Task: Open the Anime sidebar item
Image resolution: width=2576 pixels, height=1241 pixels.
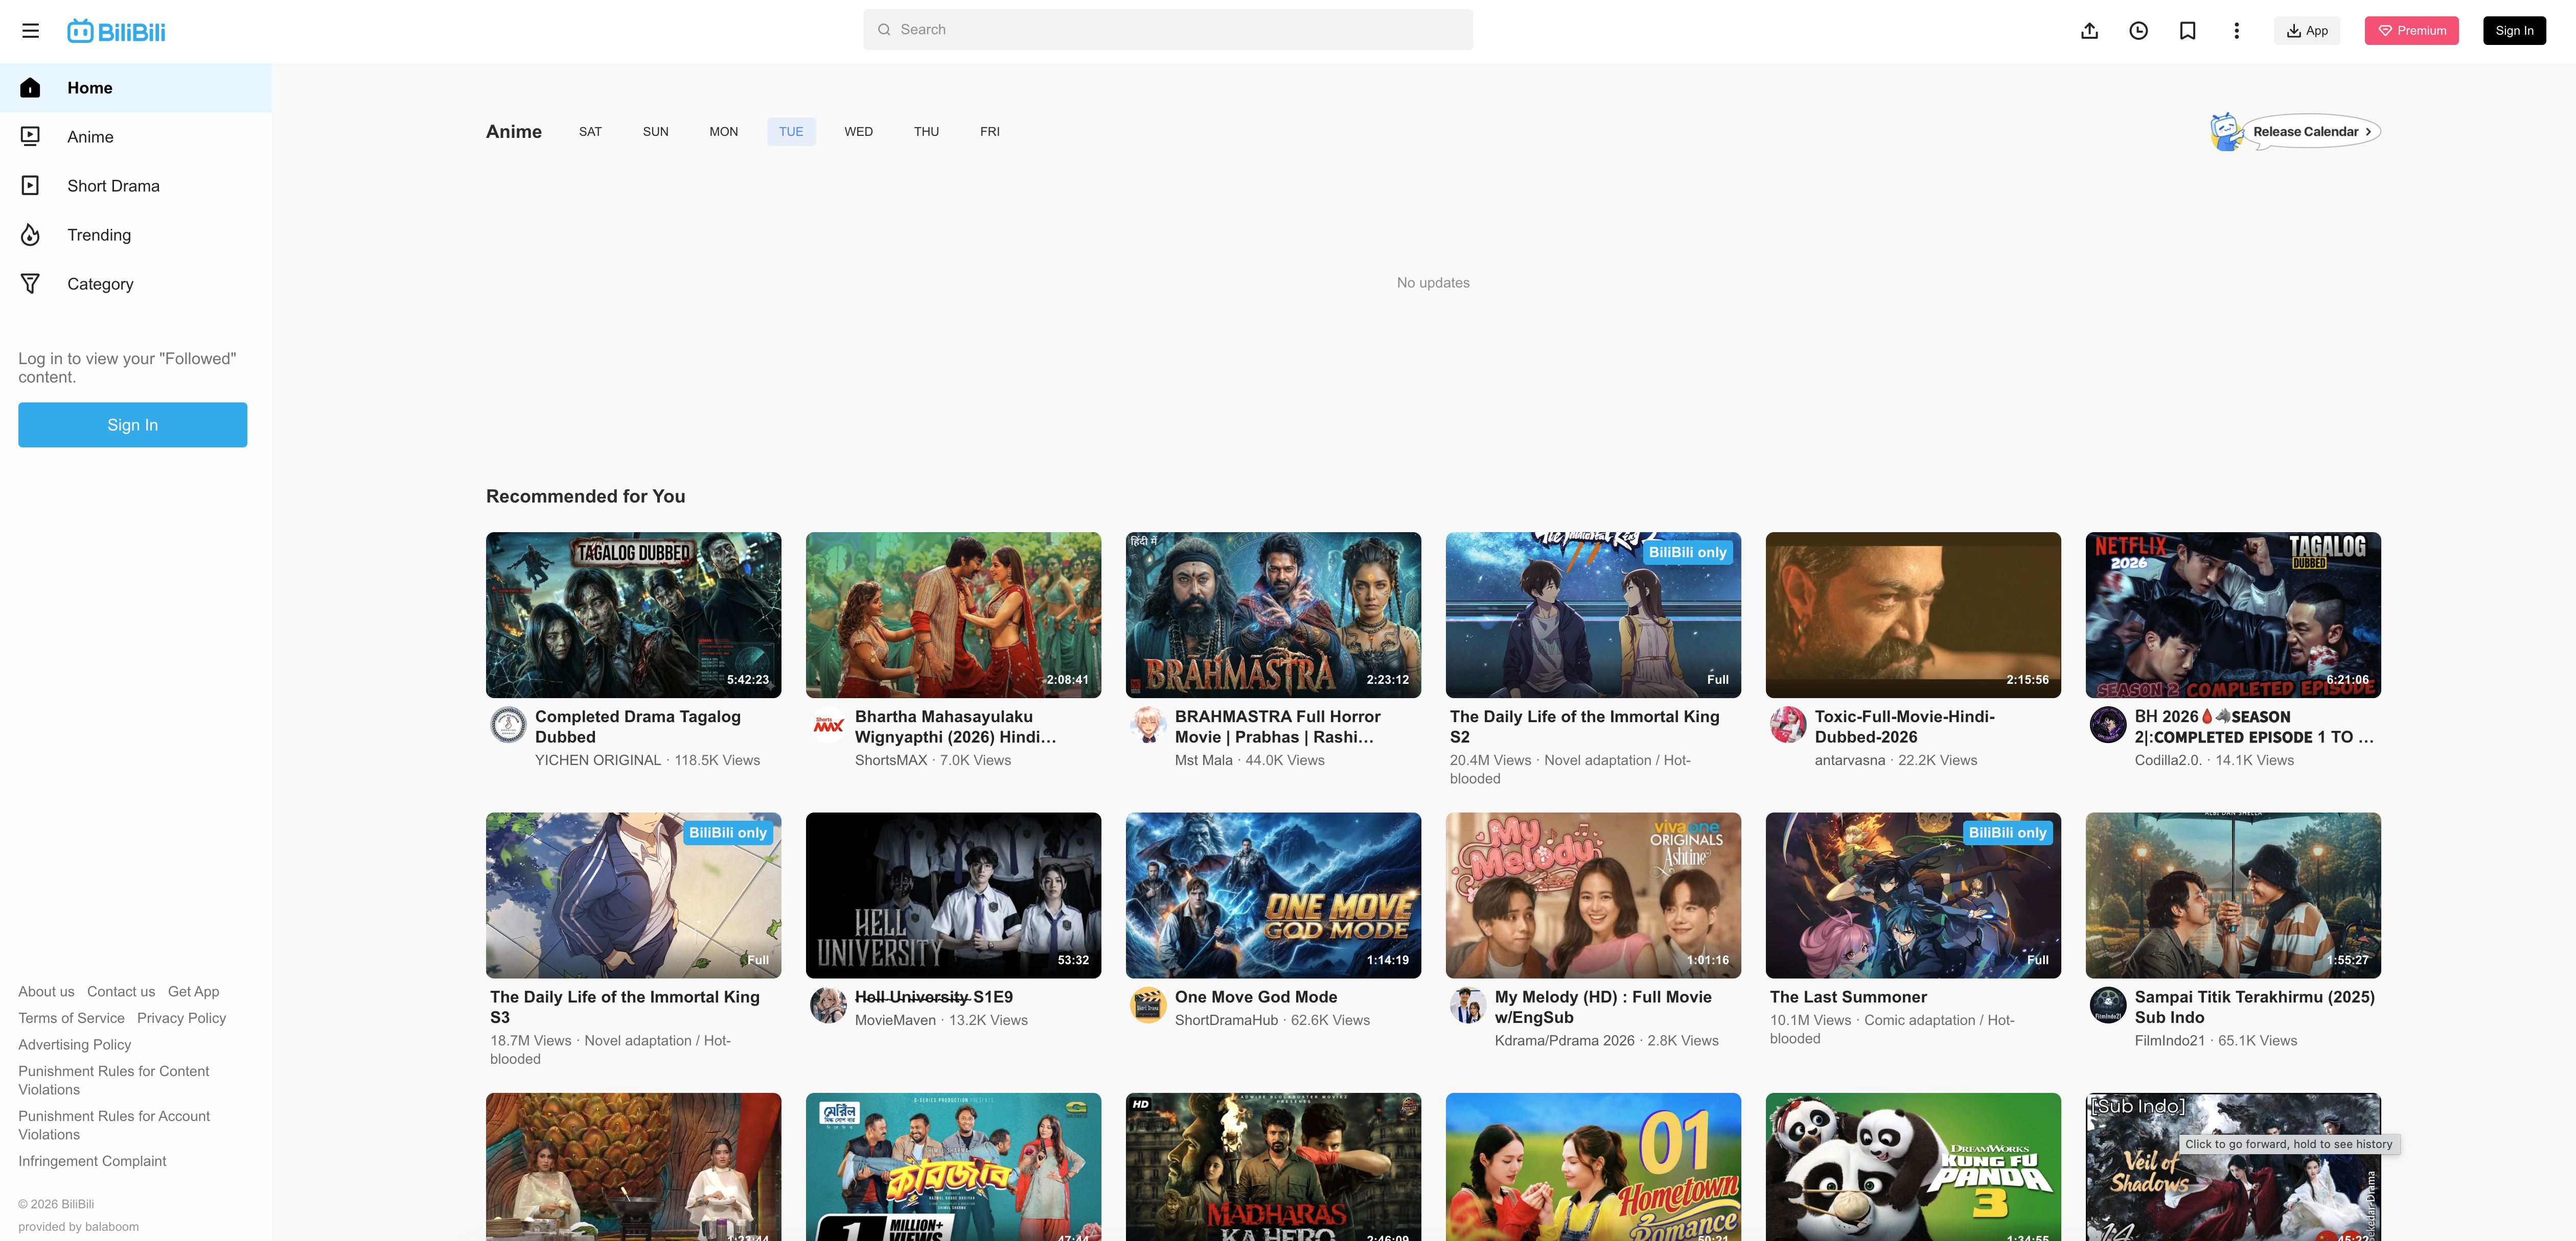Action: click(90, 137)
